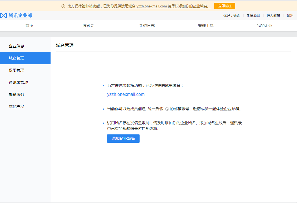Viewport: 297px width, 203px height.
Task: Choose 邮箱服务 in the sidebar
Action: 25,94
